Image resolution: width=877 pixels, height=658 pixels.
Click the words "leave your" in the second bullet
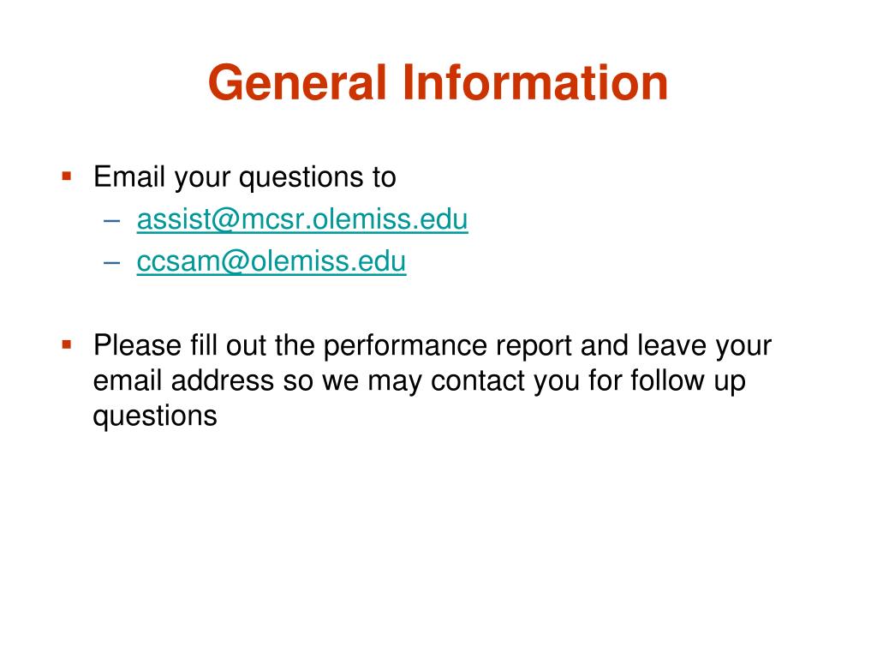click(x=705, y=346)
